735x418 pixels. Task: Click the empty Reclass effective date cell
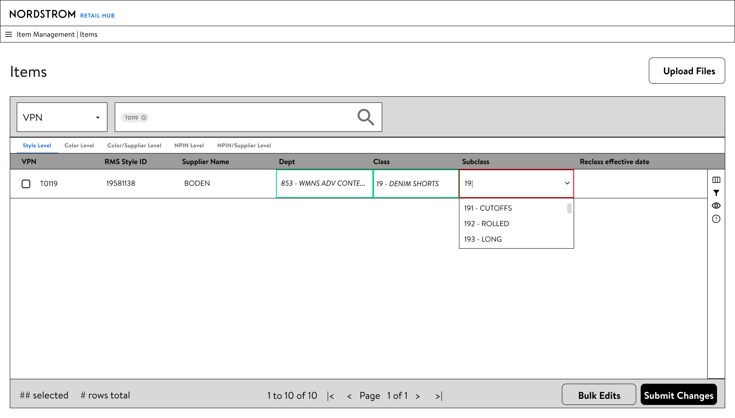pyautogui.click(x=640, y=184)
